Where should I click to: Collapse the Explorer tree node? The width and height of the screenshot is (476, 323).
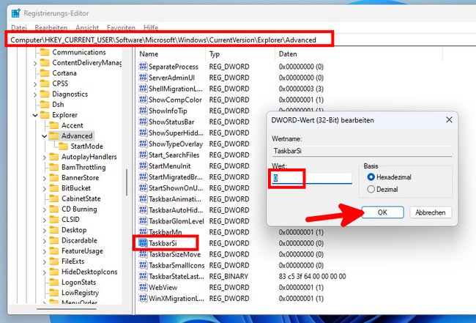35,115
